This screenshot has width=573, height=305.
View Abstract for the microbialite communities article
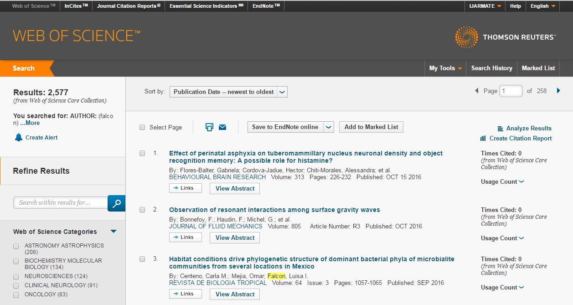coord(235,294)
